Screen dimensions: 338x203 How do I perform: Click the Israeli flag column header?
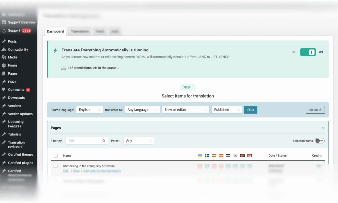point(228,156)
